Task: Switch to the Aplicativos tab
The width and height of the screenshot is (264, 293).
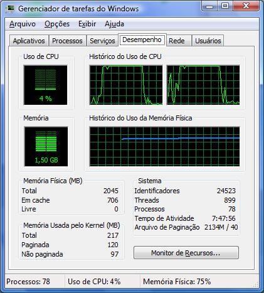Action: [x=29, y=41]
